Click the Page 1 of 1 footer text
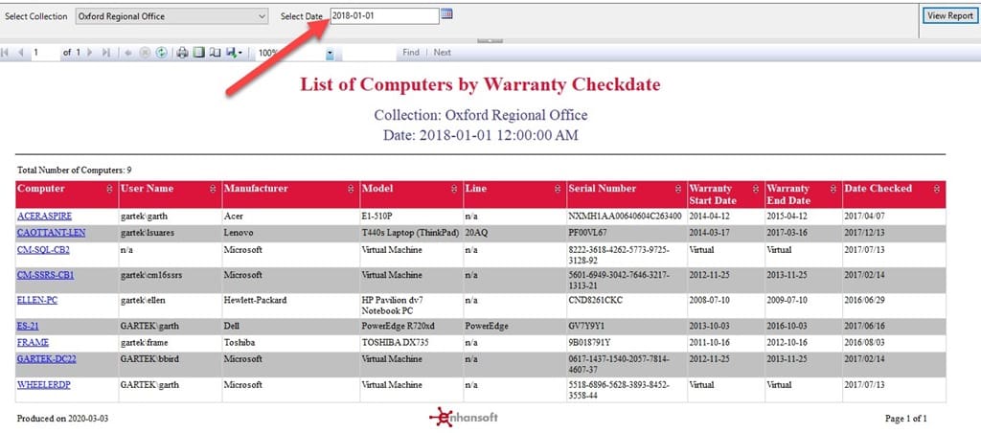The image size is (981, 433). pyautogui.click(x=906, y=419)
